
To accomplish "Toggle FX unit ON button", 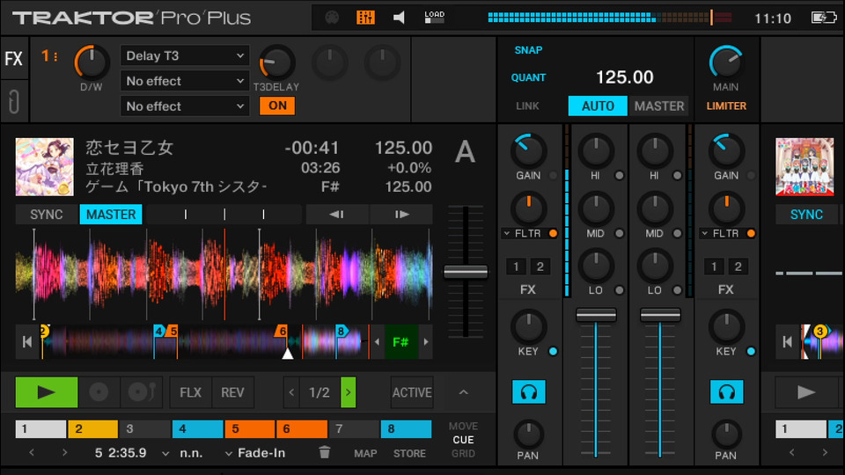I will (277, 106).
